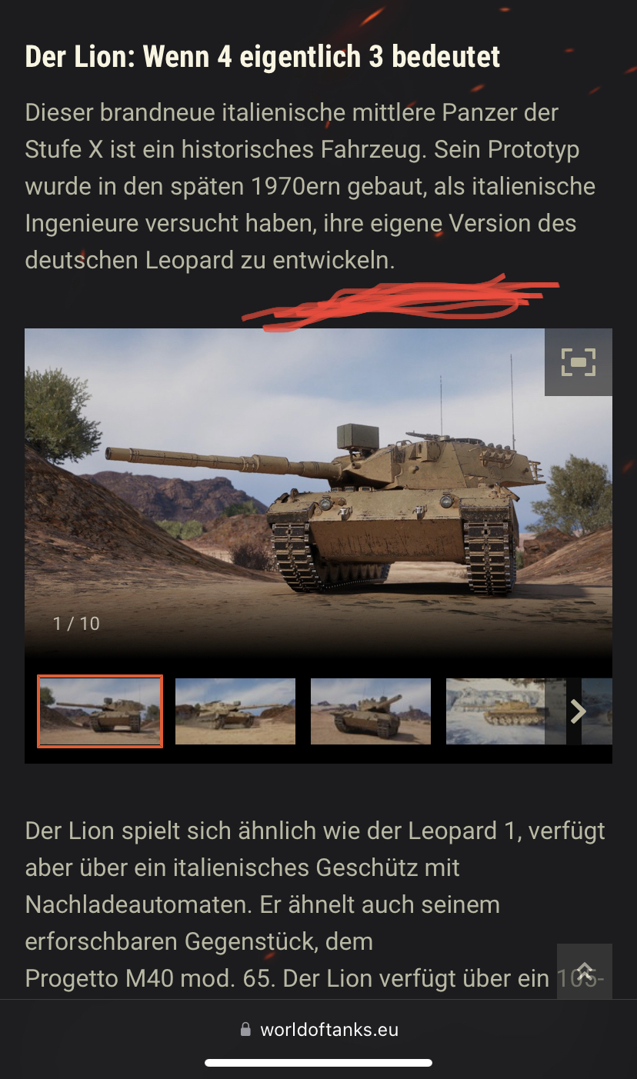
Task: Tap the red scribble mark under the paragraph
Action: point(400,302)
